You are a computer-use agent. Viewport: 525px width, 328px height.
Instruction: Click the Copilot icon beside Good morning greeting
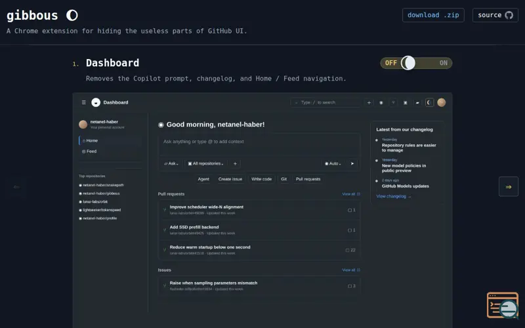(x=161, y=125)
